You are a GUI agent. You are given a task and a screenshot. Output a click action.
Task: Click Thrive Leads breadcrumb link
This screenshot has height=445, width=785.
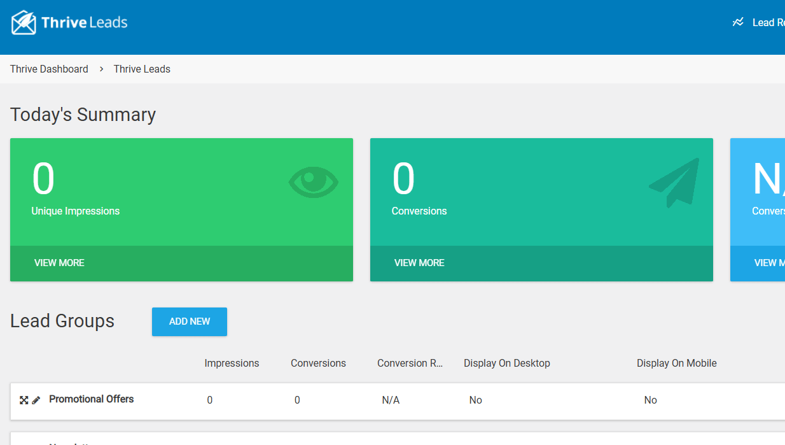coord(142,69)
